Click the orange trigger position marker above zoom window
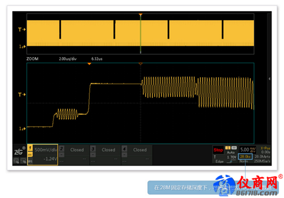The height and width of the screenshot is (198, 284). 89,64
